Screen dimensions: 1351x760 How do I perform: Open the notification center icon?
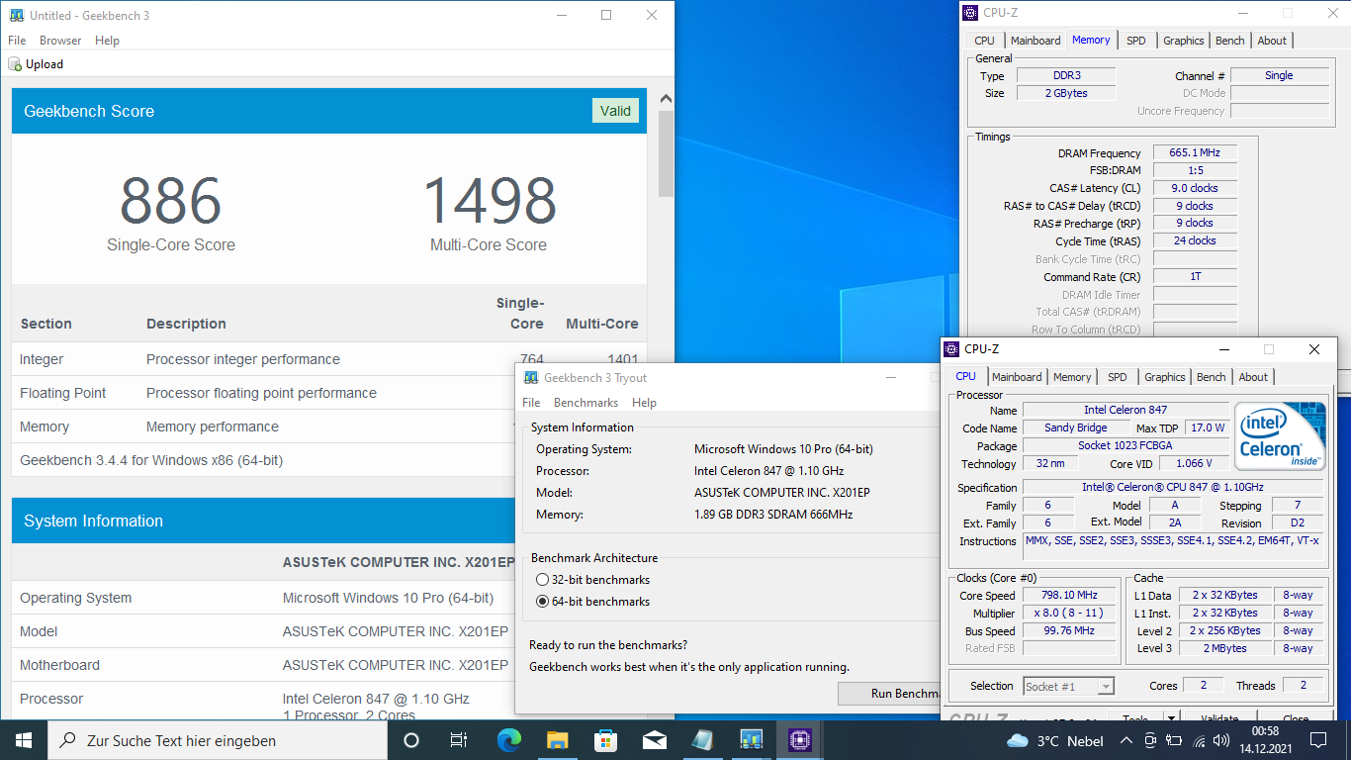(1317, 740)
